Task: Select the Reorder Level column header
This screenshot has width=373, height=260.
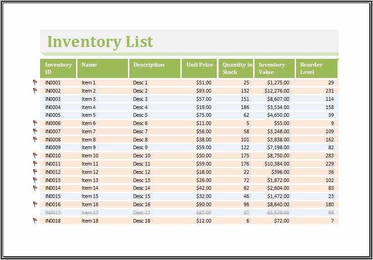Action: (x=317, y=68)
